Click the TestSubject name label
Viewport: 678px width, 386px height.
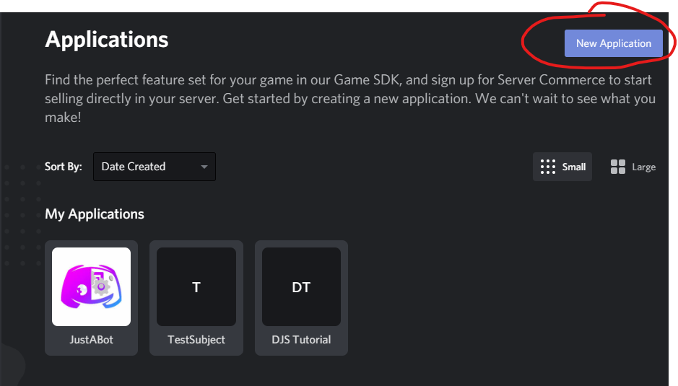coord(196,340)
